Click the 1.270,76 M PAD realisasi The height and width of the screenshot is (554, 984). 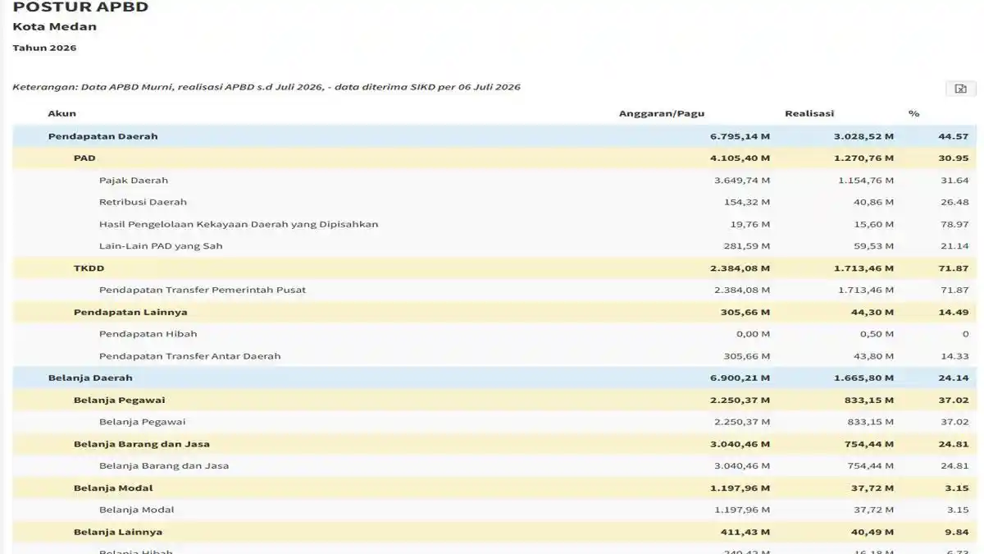pos(863,158)
